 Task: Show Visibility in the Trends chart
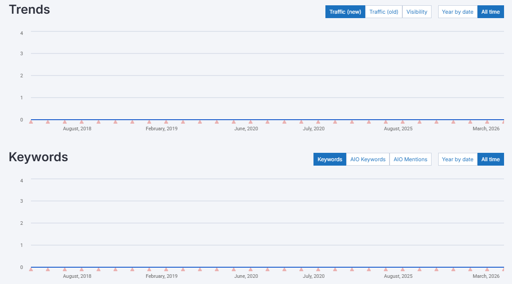click(416, 12)
